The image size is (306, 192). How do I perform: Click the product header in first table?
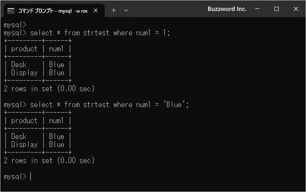coord(24,49)
